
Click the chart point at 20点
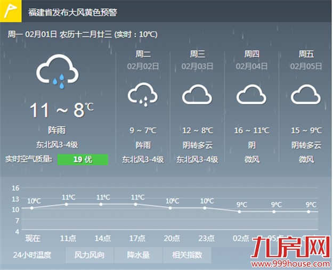(x=170, y=208)
